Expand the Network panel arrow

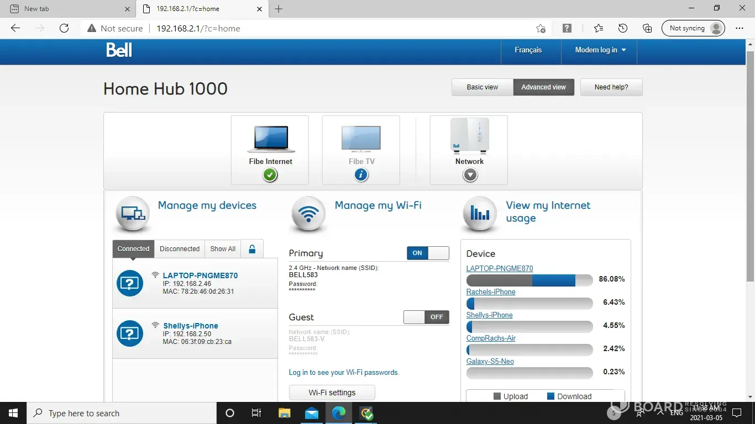[x=470, y=175]
